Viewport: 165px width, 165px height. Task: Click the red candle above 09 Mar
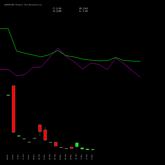click(72, 148)
